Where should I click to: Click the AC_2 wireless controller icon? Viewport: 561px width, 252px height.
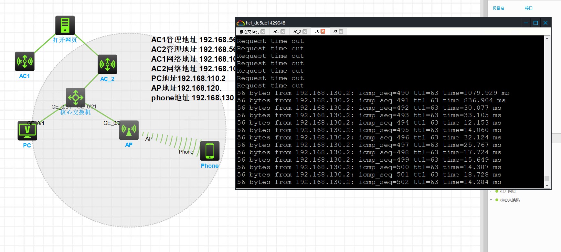(x=108, y=64)
